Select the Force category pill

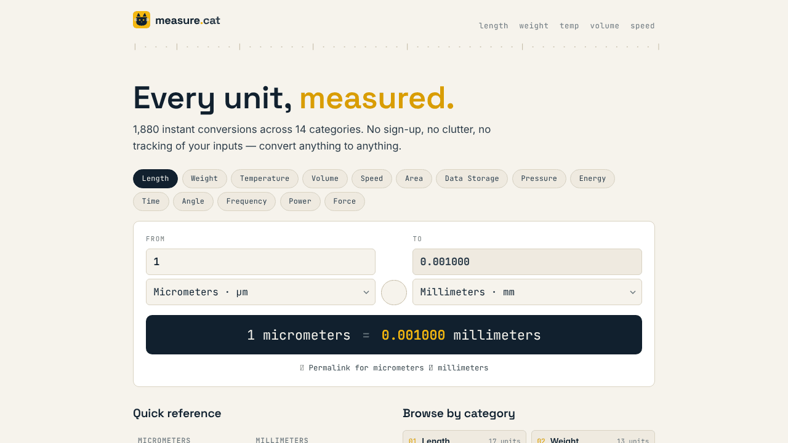(345, 201)
